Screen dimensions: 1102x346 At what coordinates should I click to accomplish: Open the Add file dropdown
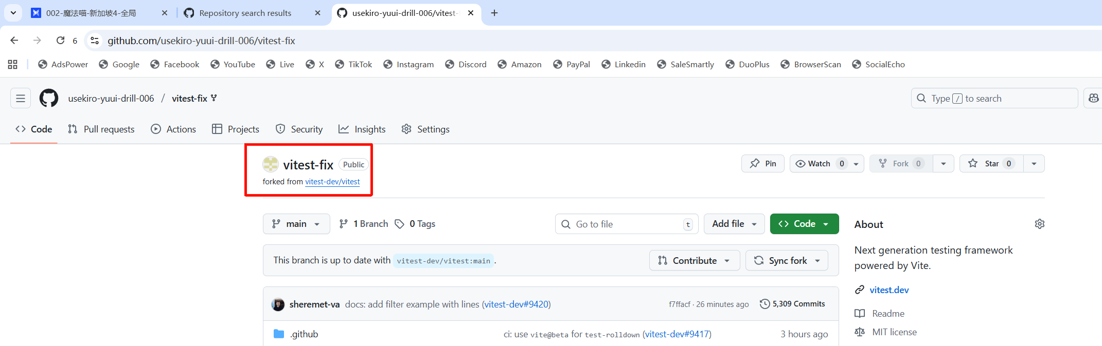[x=734, y=224]
